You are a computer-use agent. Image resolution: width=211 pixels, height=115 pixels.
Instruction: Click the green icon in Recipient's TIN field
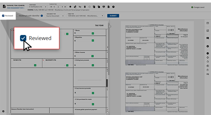point(67,65)
